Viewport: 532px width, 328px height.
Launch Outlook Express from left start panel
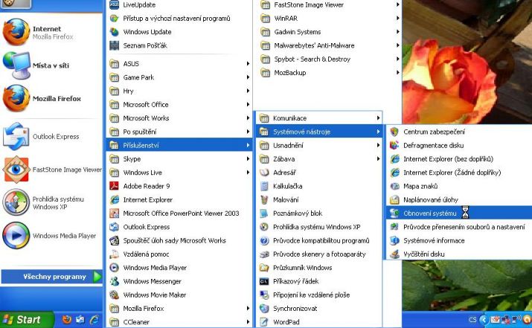51,136
